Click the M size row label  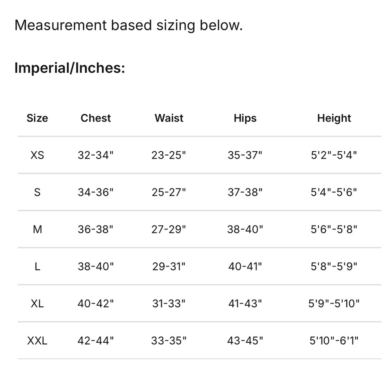pyautogui.click(x=37, y=229)
